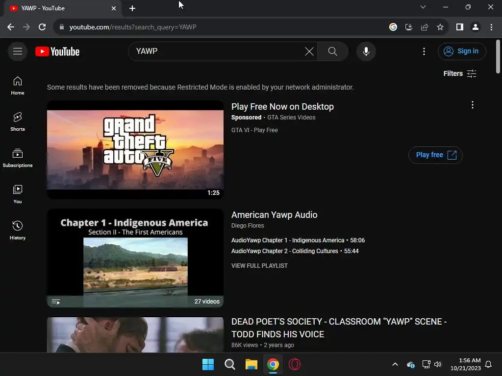The width and height of the screenshot is (502, 376).
Task: Open the American Yawp Audio playlist thumbnail
Action: pyautogui.click(x=135, y=258)
